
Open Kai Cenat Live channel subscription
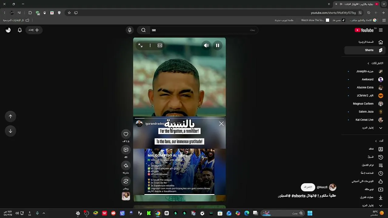[364, 120]
